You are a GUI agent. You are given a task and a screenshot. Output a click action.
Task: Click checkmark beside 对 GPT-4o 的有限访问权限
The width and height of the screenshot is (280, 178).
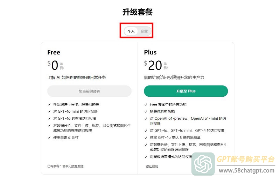49,119
